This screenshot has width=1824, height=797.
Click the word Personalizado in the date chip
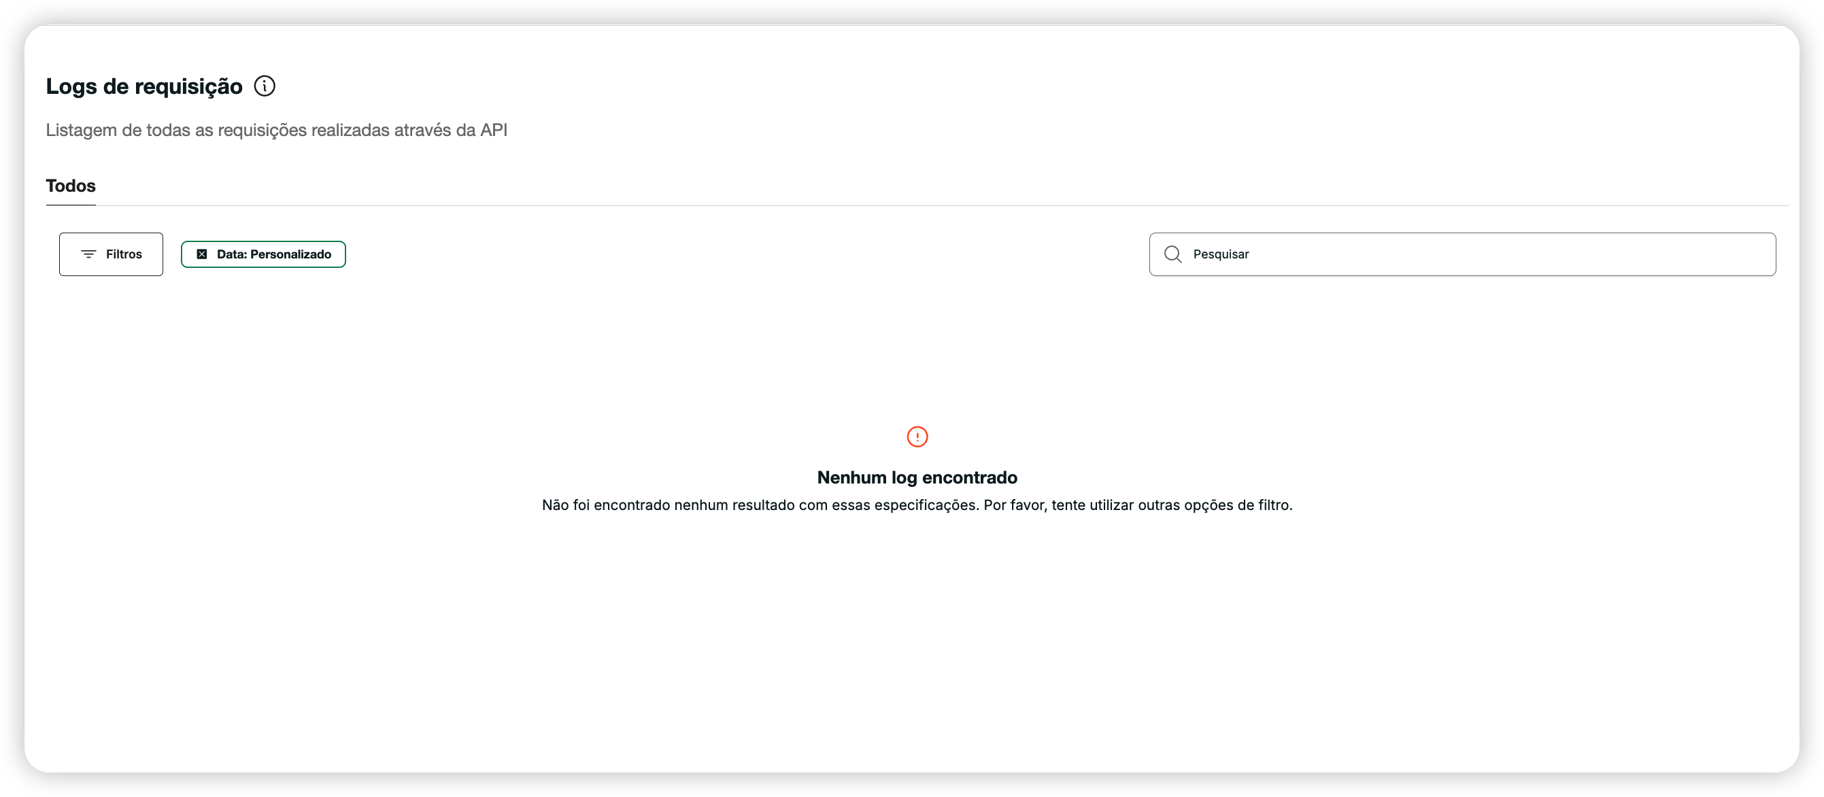(x=291, y=254)
